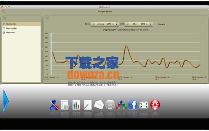Viewport: 209px width, 131px height.
Task: Click the sidebar panel splitter handle
Action: coord(42,49)
